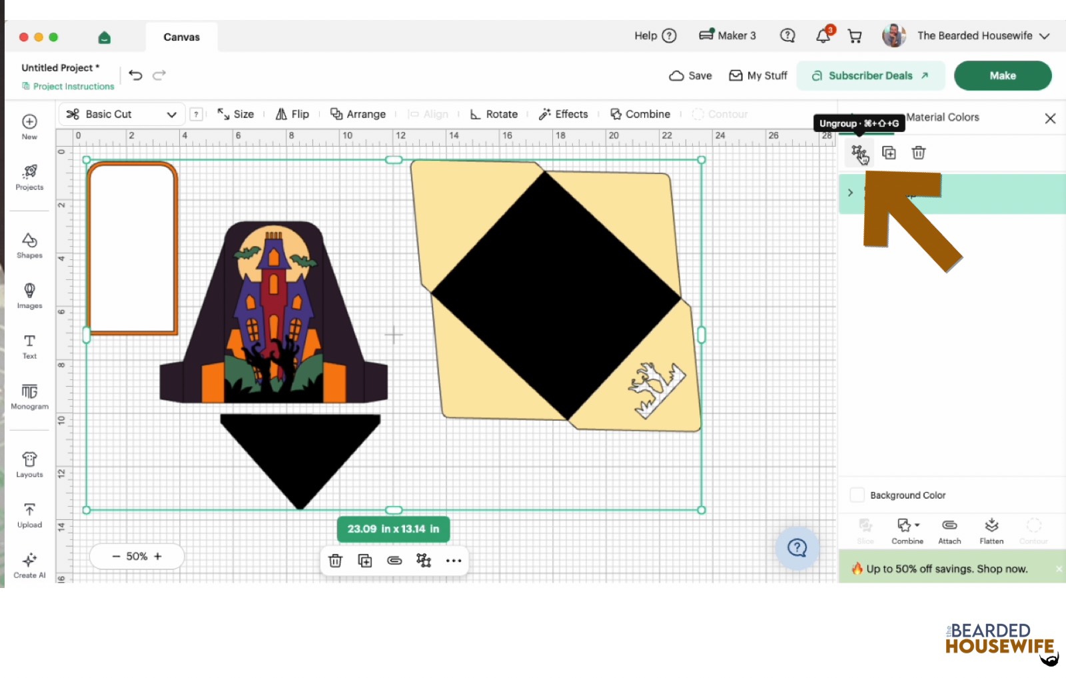Viewport: 1066px width, 678px height.
Task: Click the 'Up to 50% off savings' promo
Action: [x=947, y=569]
